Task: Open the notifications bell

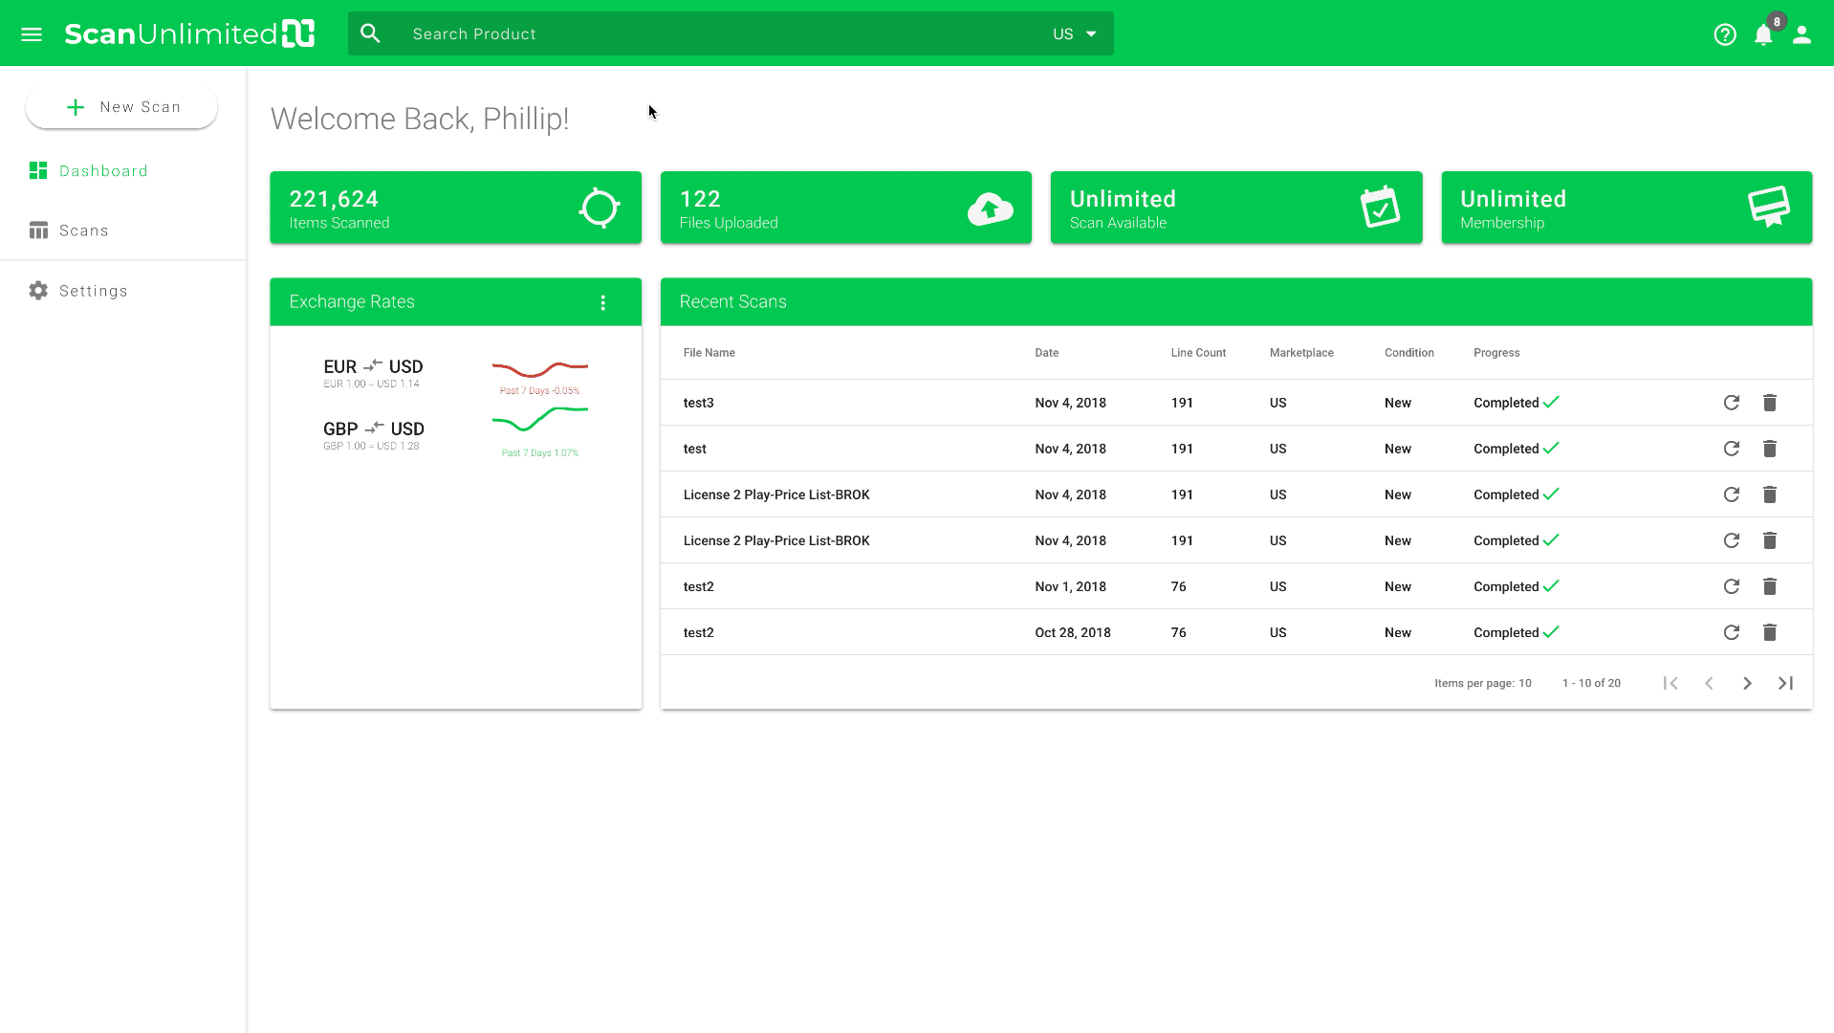Action: pos(1763,35)
